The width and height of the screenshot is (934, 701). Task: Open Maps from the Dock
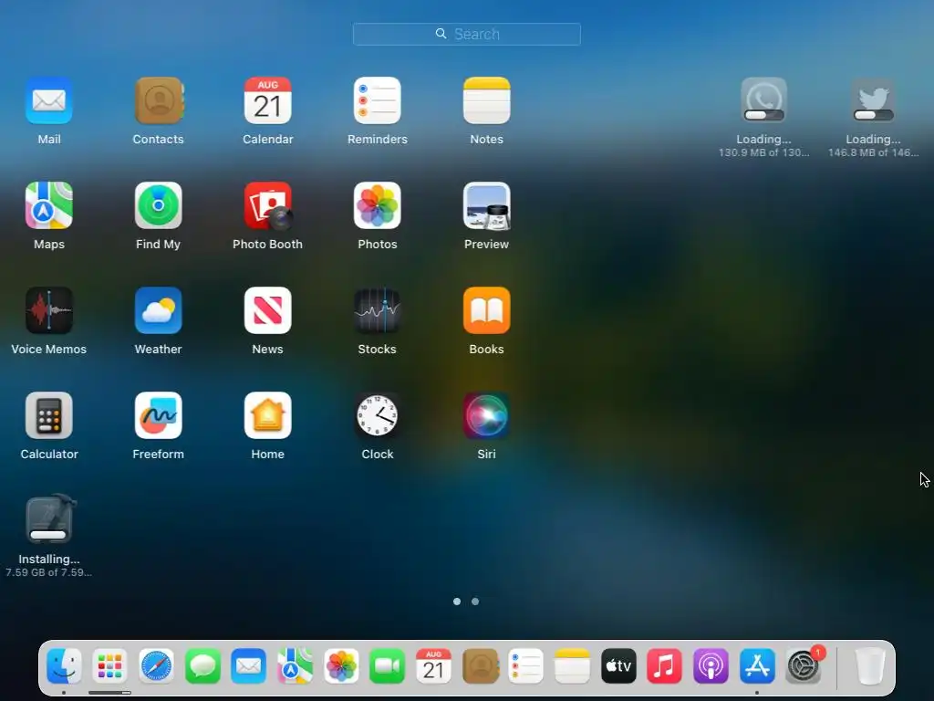[x=295, y=665]
